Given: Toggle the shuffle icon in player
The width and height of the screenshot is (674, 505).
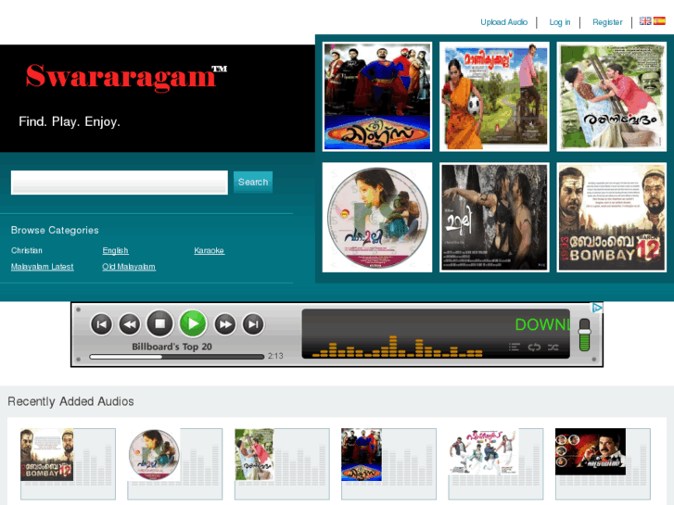Looking at the screenshot, I should pyautogui.click(x=553, y=347).
